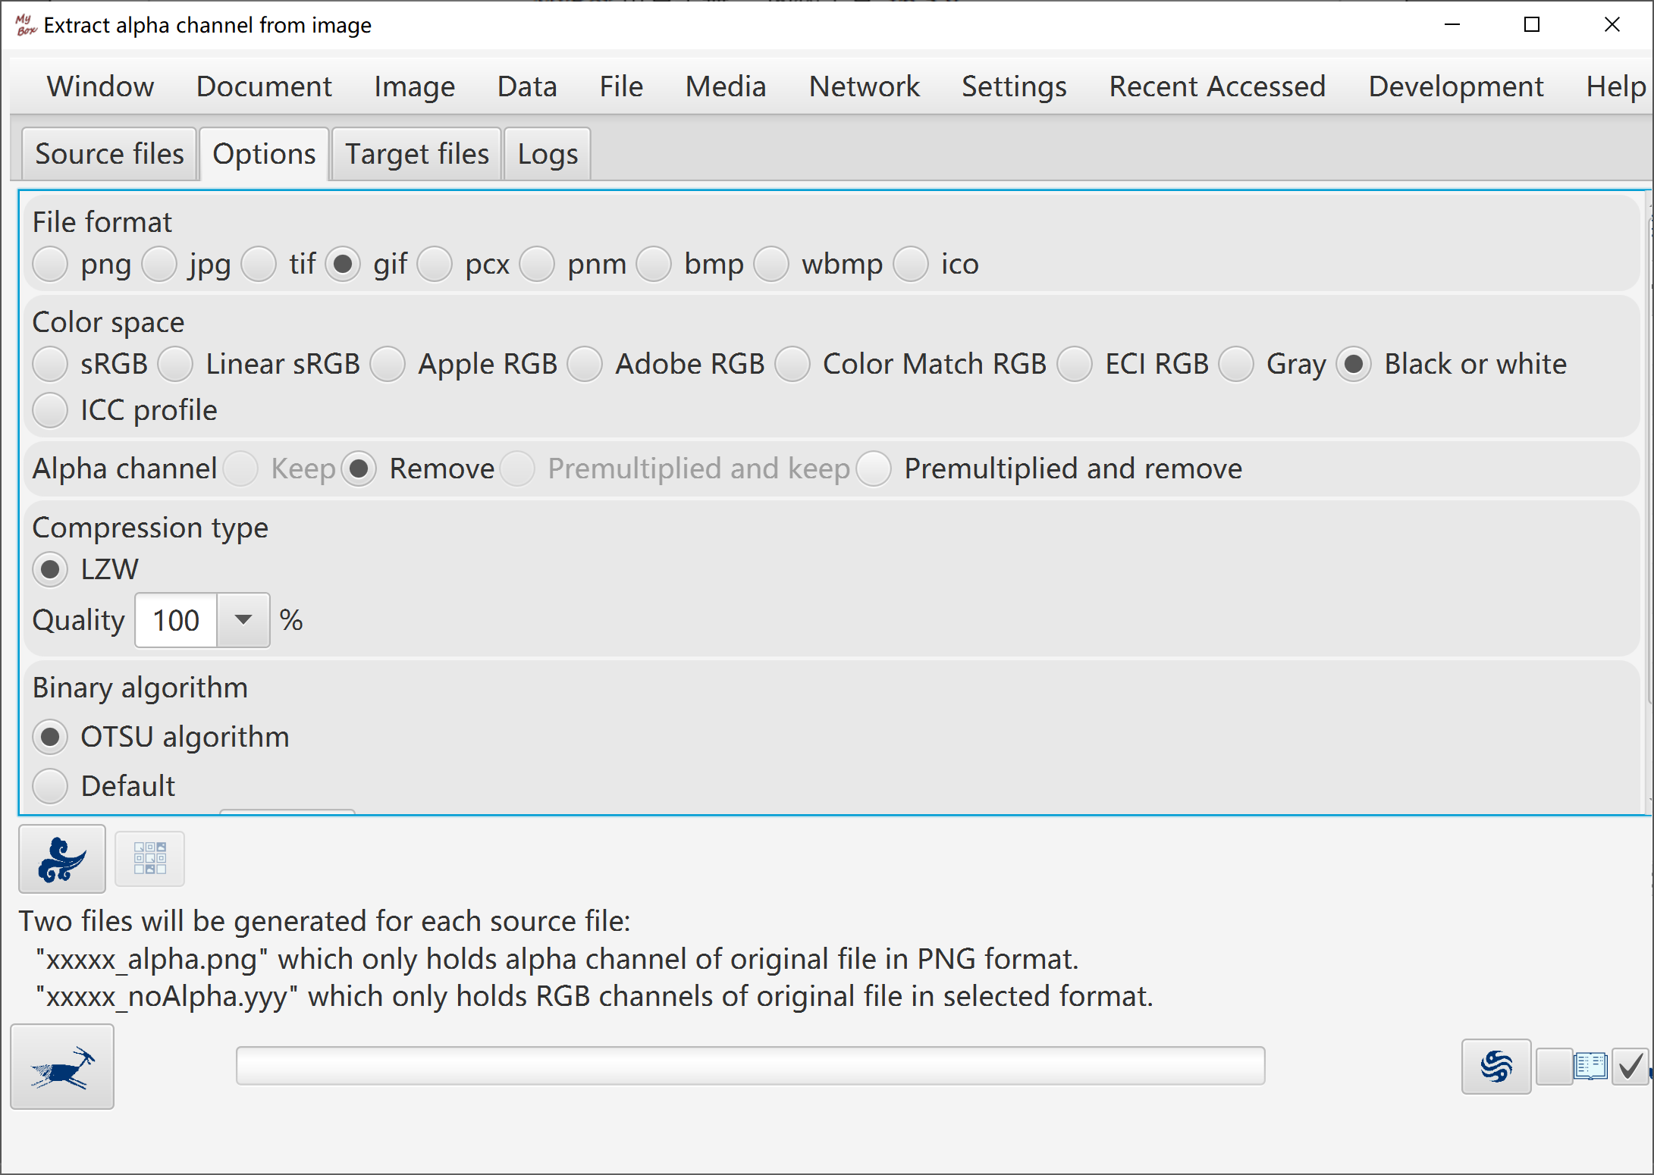Open the Recent Accessed menu
This screenshot has width=1654, height=1175.
tap(1217, 86)
